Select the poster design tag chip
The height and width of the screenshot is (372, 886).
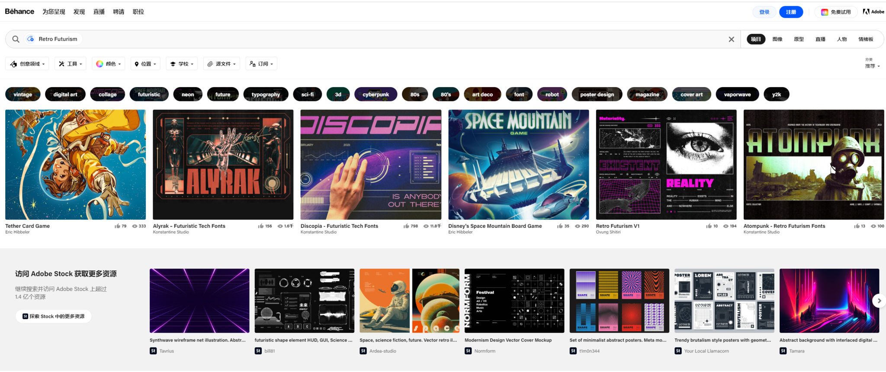coord(597,94)
